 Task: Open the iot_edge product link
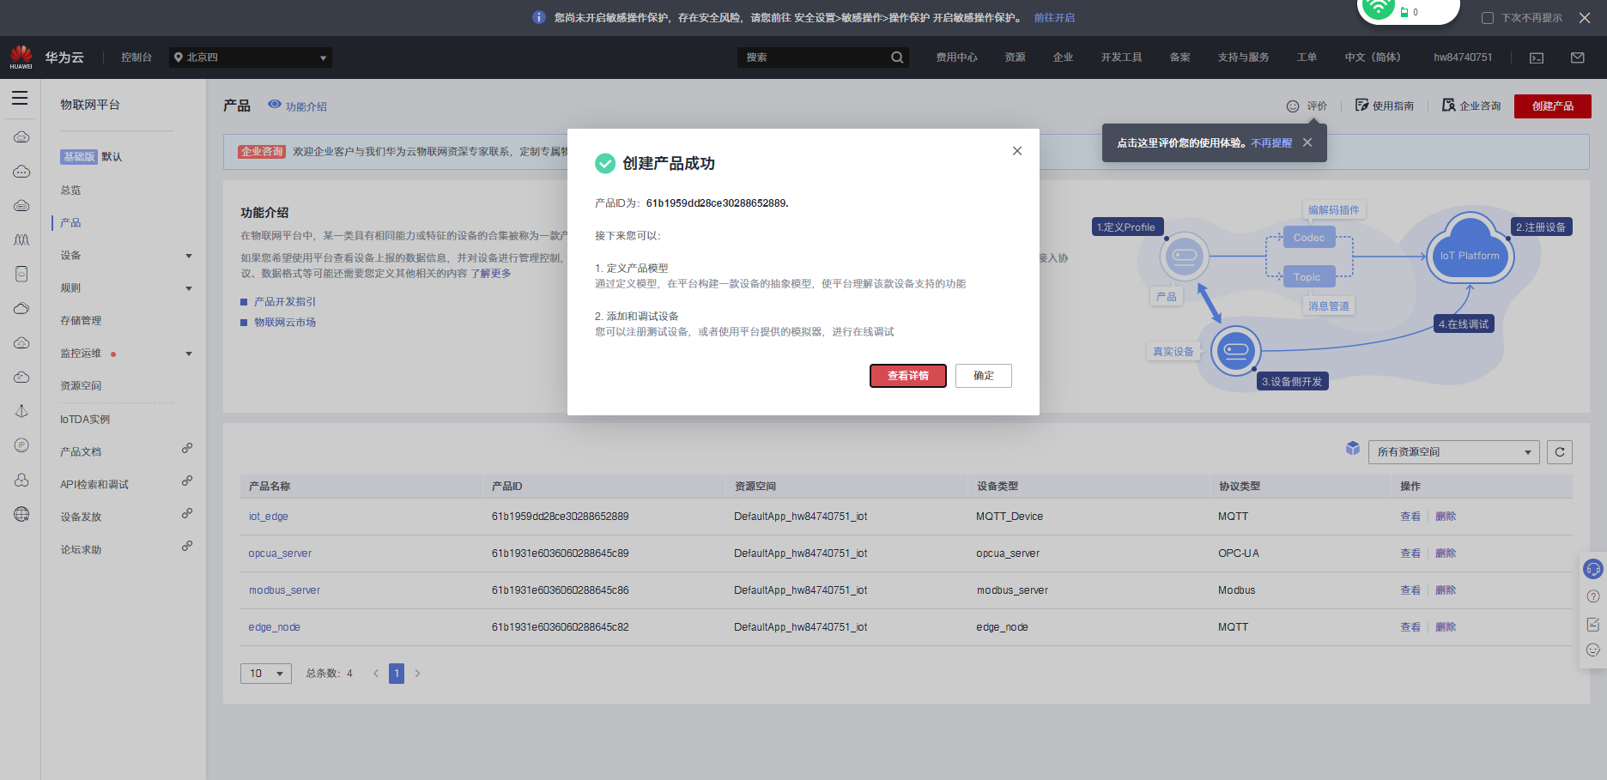click(269, 517)
